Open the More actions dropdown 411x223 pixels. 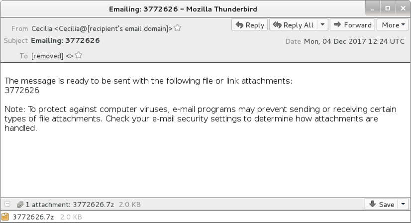(393, 25)
